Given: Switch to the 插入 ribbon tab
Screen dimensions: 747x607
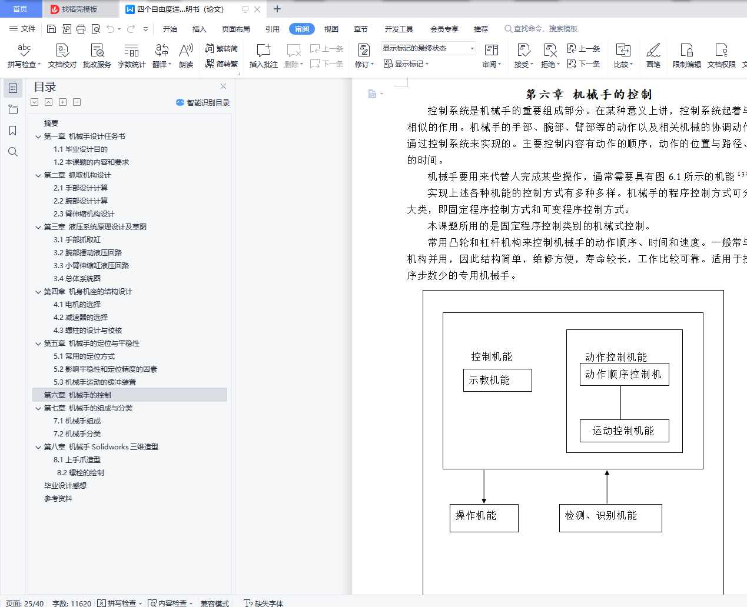Looking at the screenshot, I should coord(200,29).
